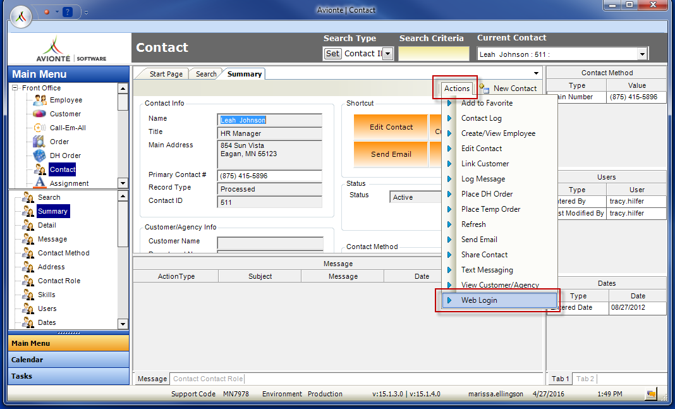This screenshot has height=409, width=675.
Task: Open the Calendar section in sidebar
Action: [68, 360]
